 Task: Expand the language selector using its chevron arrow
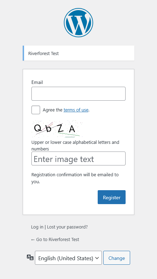(x=97, y=258)
